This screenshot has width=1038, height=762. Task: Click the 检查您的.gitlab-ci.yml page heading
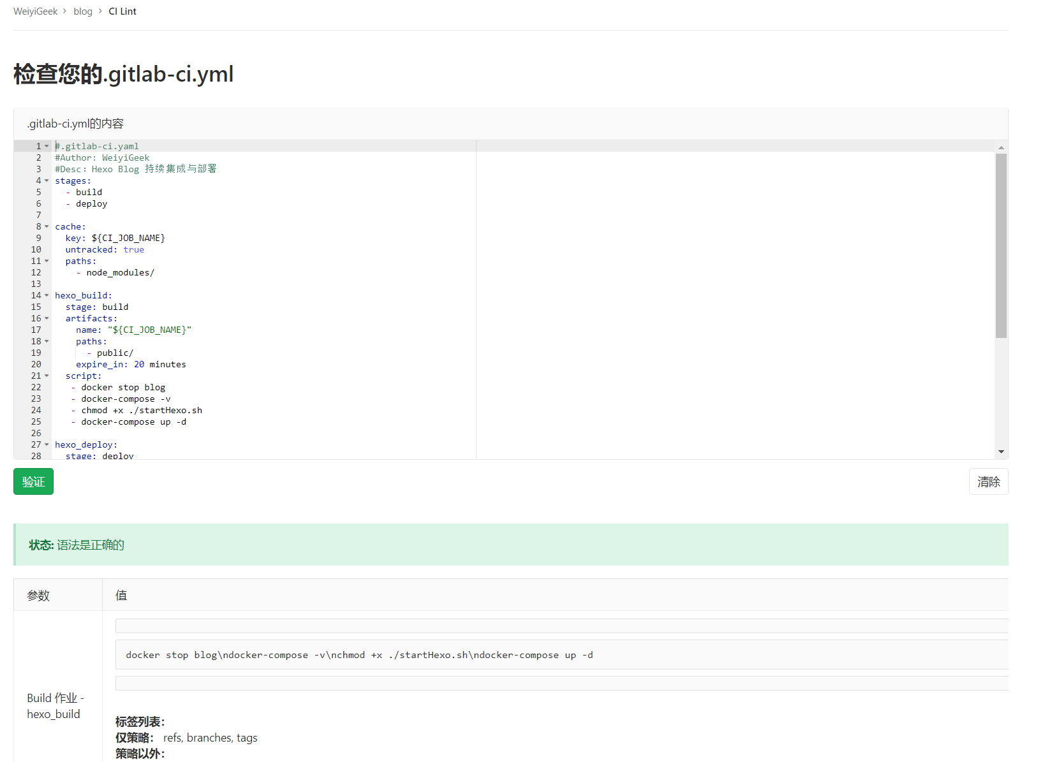click(x=123, y=74)
